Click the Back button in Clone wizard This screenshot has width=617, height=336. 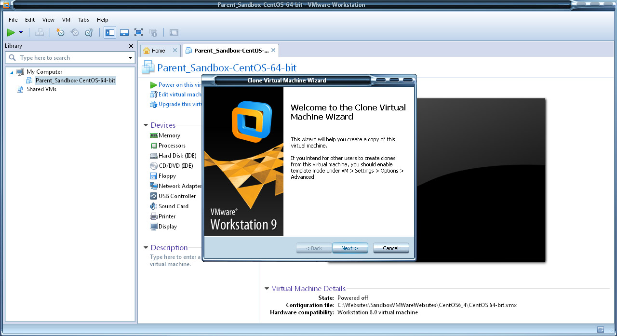[x=314, y=248]
